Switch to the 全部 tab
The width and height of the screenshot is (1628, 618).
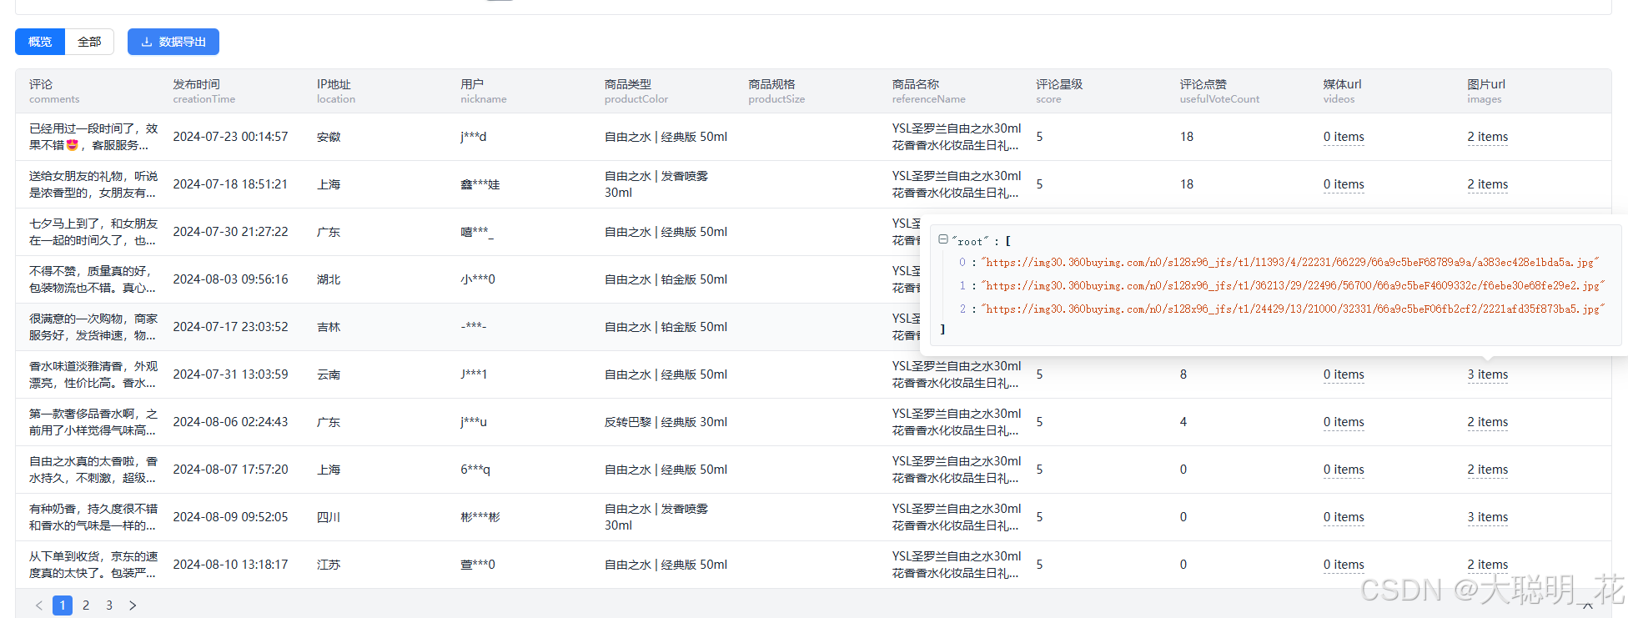[89, 42]
